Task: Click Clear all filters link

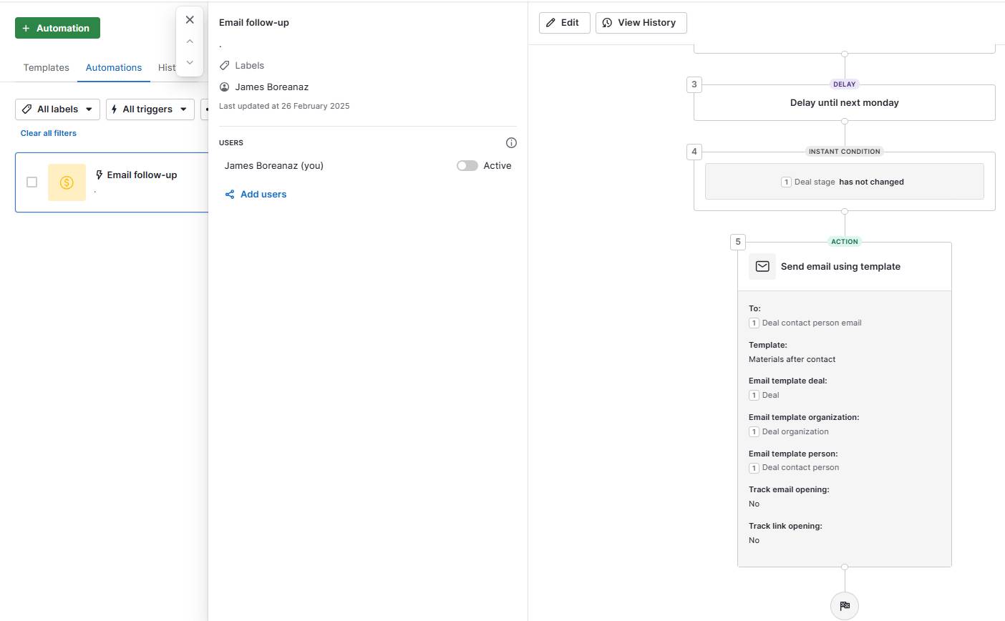Action: tap(49, 133)
